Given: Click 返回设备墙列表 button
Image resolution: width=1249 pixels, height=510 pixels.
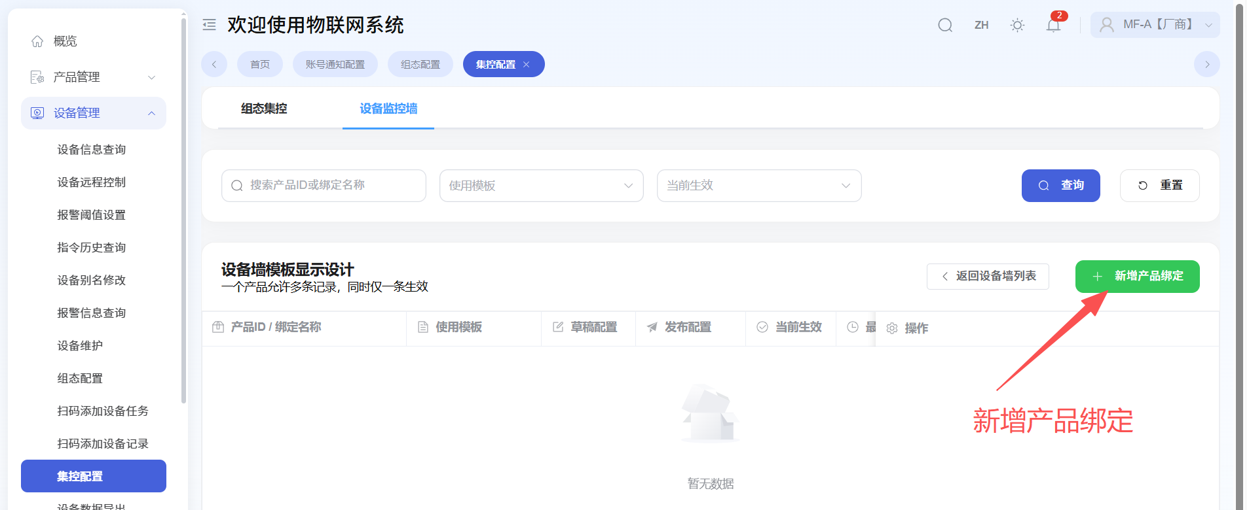Looking at the screenshot, I should tap(988, 276).
